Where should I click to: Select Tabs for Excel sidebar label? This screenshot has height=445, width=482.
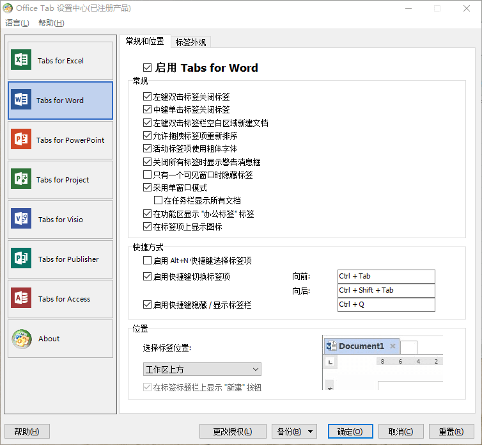click(61, 61)
